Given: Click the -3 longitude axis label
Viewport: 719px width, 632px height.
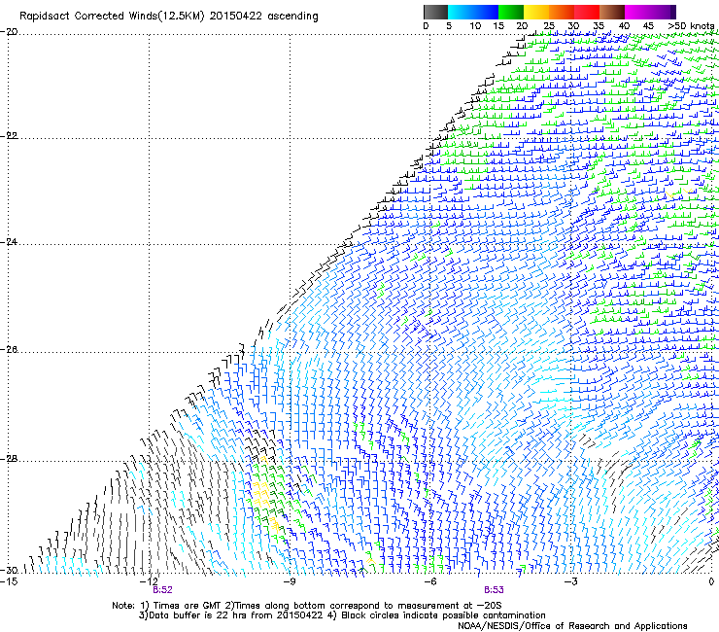Looking at the screenshot, I should (x=570, y=581).
